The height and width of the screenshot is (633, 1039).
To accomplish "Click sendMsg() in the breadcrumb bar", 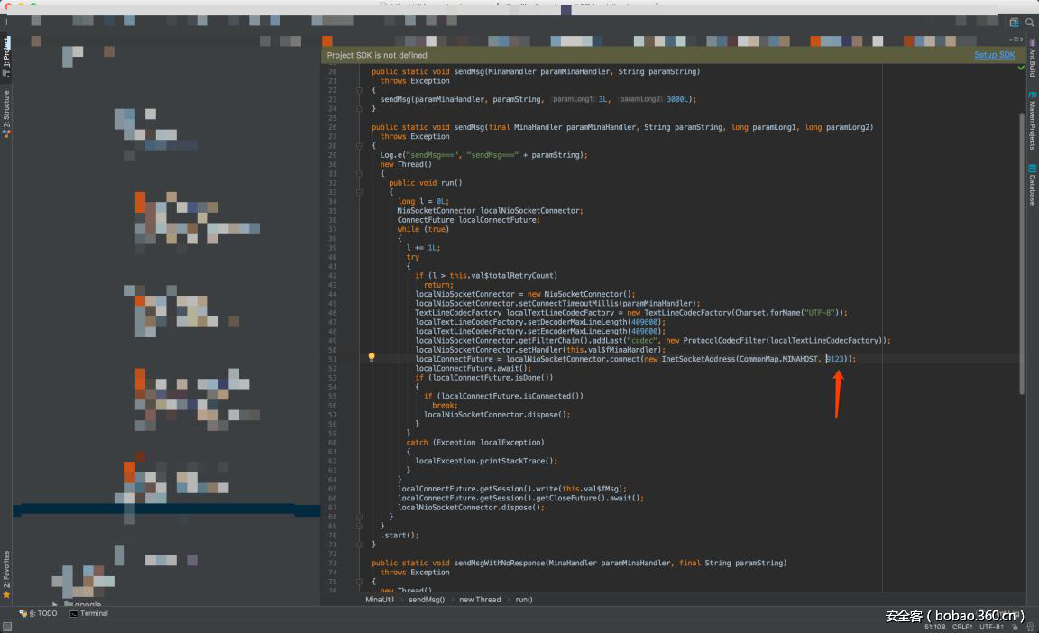I will coord(427,599).
